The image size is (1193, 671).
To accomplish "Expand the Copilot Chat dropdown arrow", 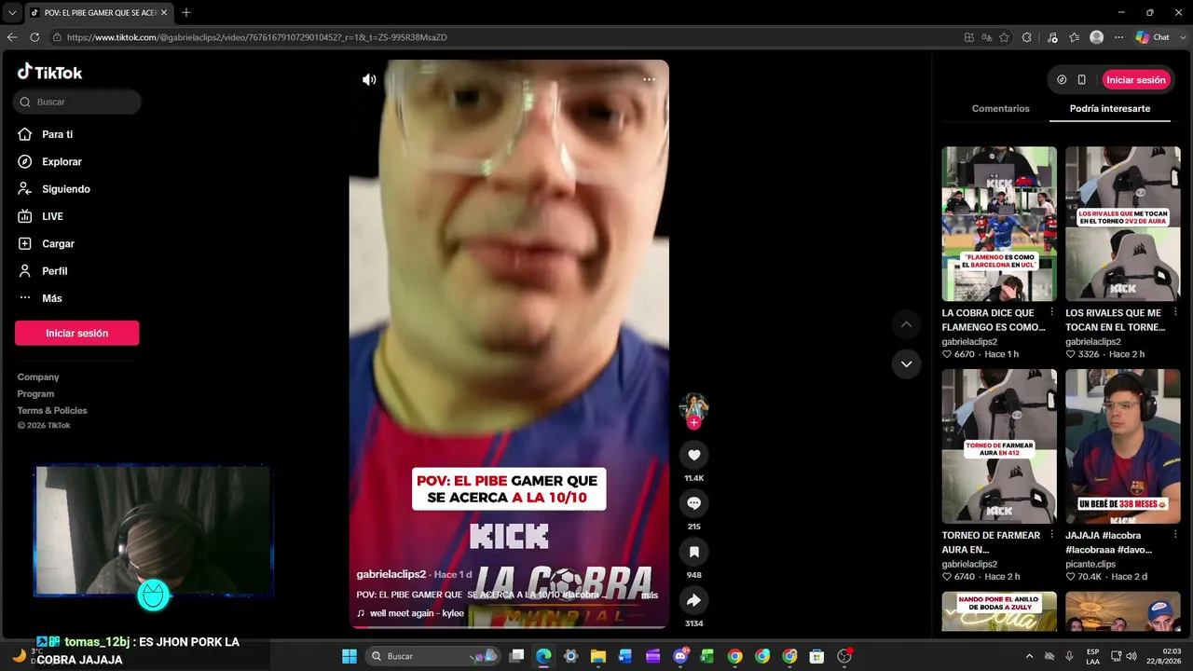I will [x=1182, y=37].
